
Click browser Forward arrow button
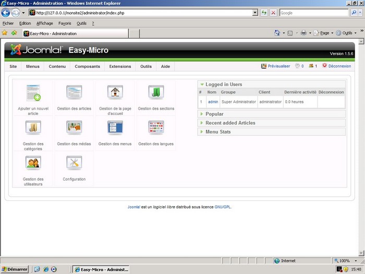click(16, 13)
